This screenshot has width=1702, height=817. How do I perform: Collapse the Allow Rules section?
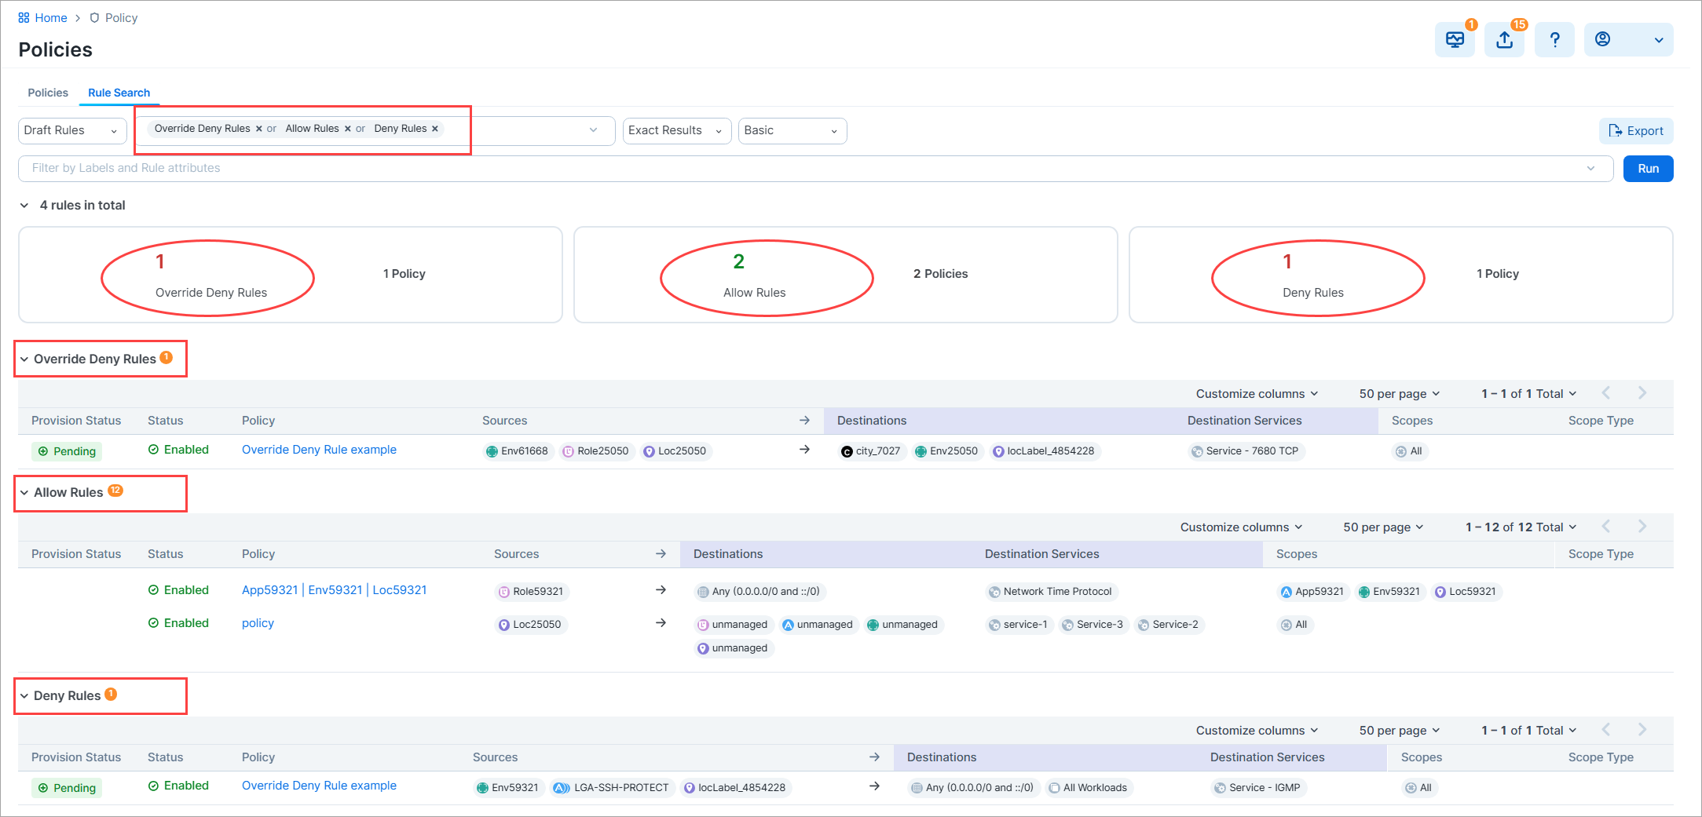point(24,493)
